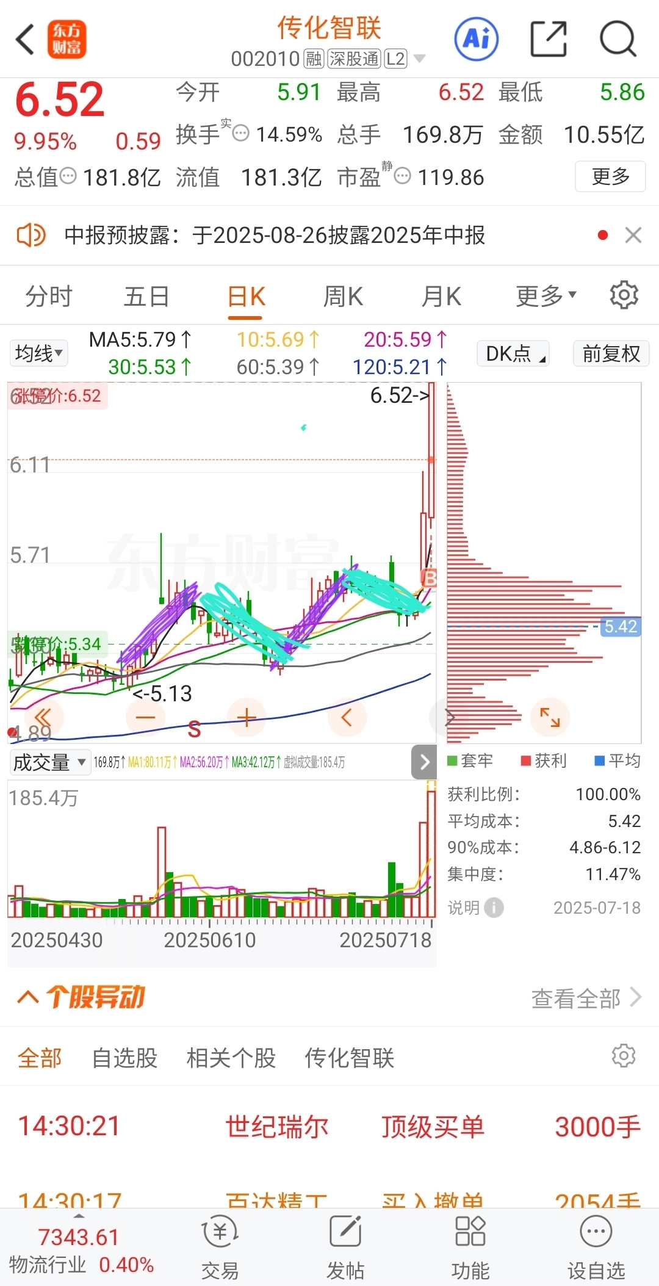Open 个股异动 settings gear
Viewport: 659px width, 1286px height.
(624, 1056)
